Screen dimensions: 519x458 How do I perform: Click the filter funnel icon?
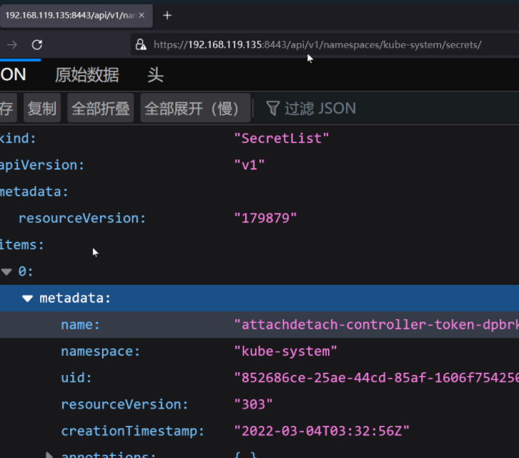[273, 108]
